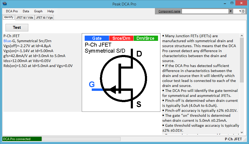
Task: Maximize the Peak DCA Pro window
Action: coord(232,3)
